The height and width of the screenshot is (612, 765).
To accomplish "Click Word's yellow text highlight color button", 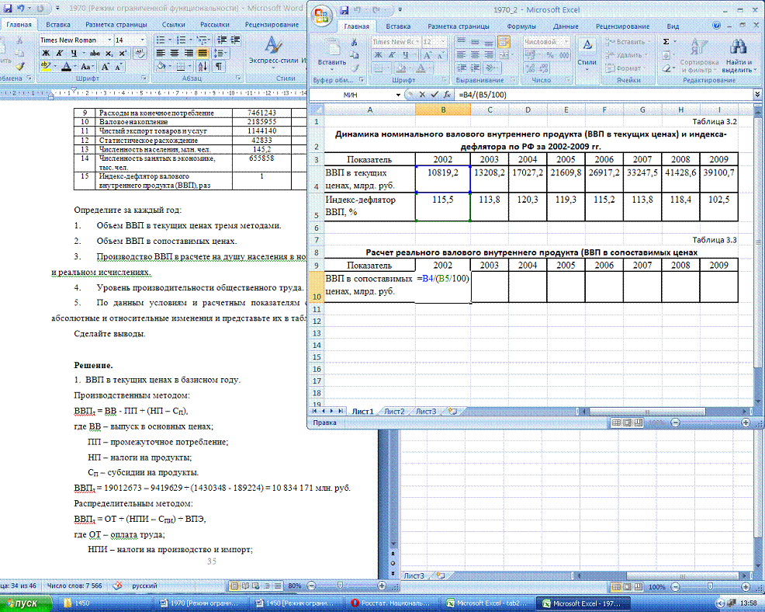I will (x=47, y=67).
